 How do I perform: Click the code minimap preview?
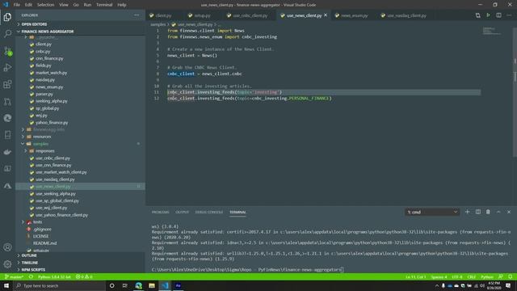point(492,32)
